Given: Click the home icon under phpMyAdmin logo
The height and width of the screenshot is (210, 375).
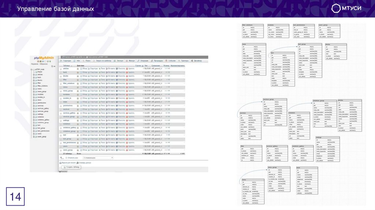Looking at the screenshot, I should 38,61.
